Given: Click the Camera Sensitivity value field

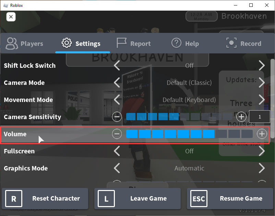Looking at the screenshot, I should click(260, 117).
